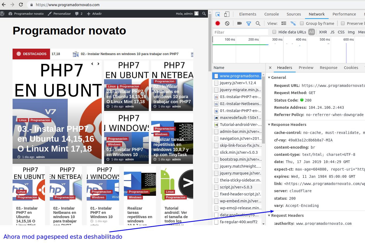Click the browser back arrow

pos(4,5)
